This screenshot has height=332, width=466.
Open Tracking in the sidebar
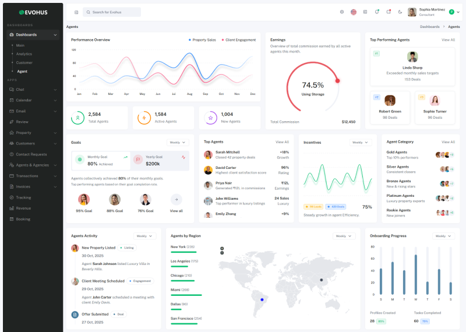point(23,197)
